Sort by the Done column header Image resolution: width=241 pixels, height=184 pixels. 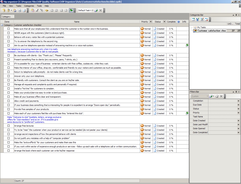click(7, 22)
